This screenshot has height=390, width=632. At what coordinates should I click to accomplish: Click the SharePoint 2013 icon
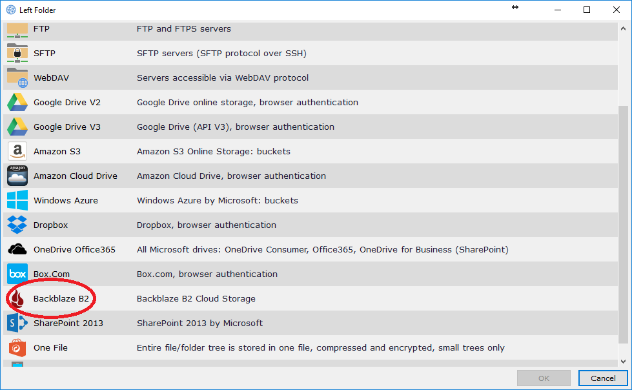tap(17, 323)
